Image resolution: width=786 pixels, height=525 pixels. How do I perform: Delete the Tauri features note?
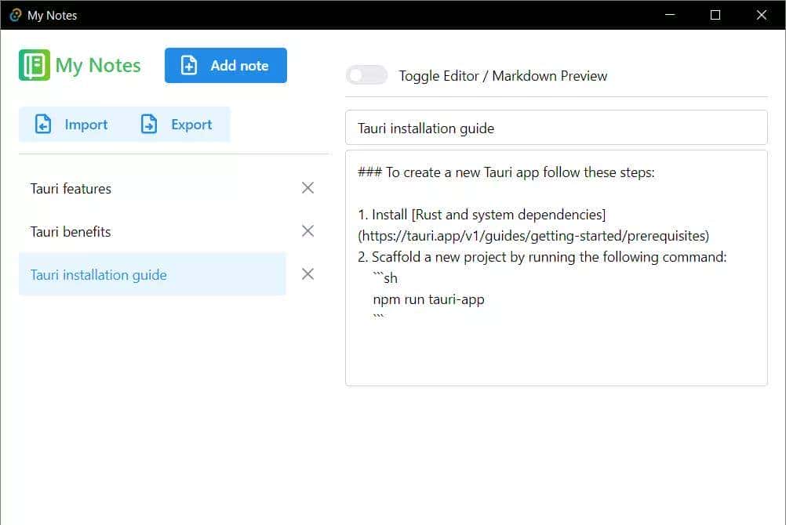(307, 188)
